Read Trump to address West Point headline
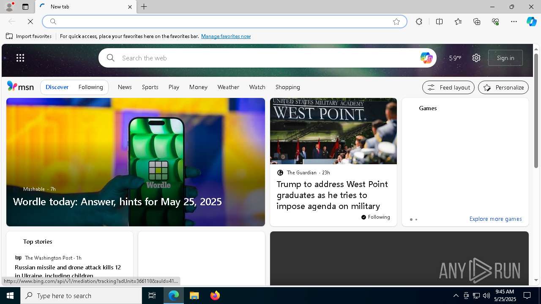Viewport: 541px width, 304px height. tap(332, 195)
